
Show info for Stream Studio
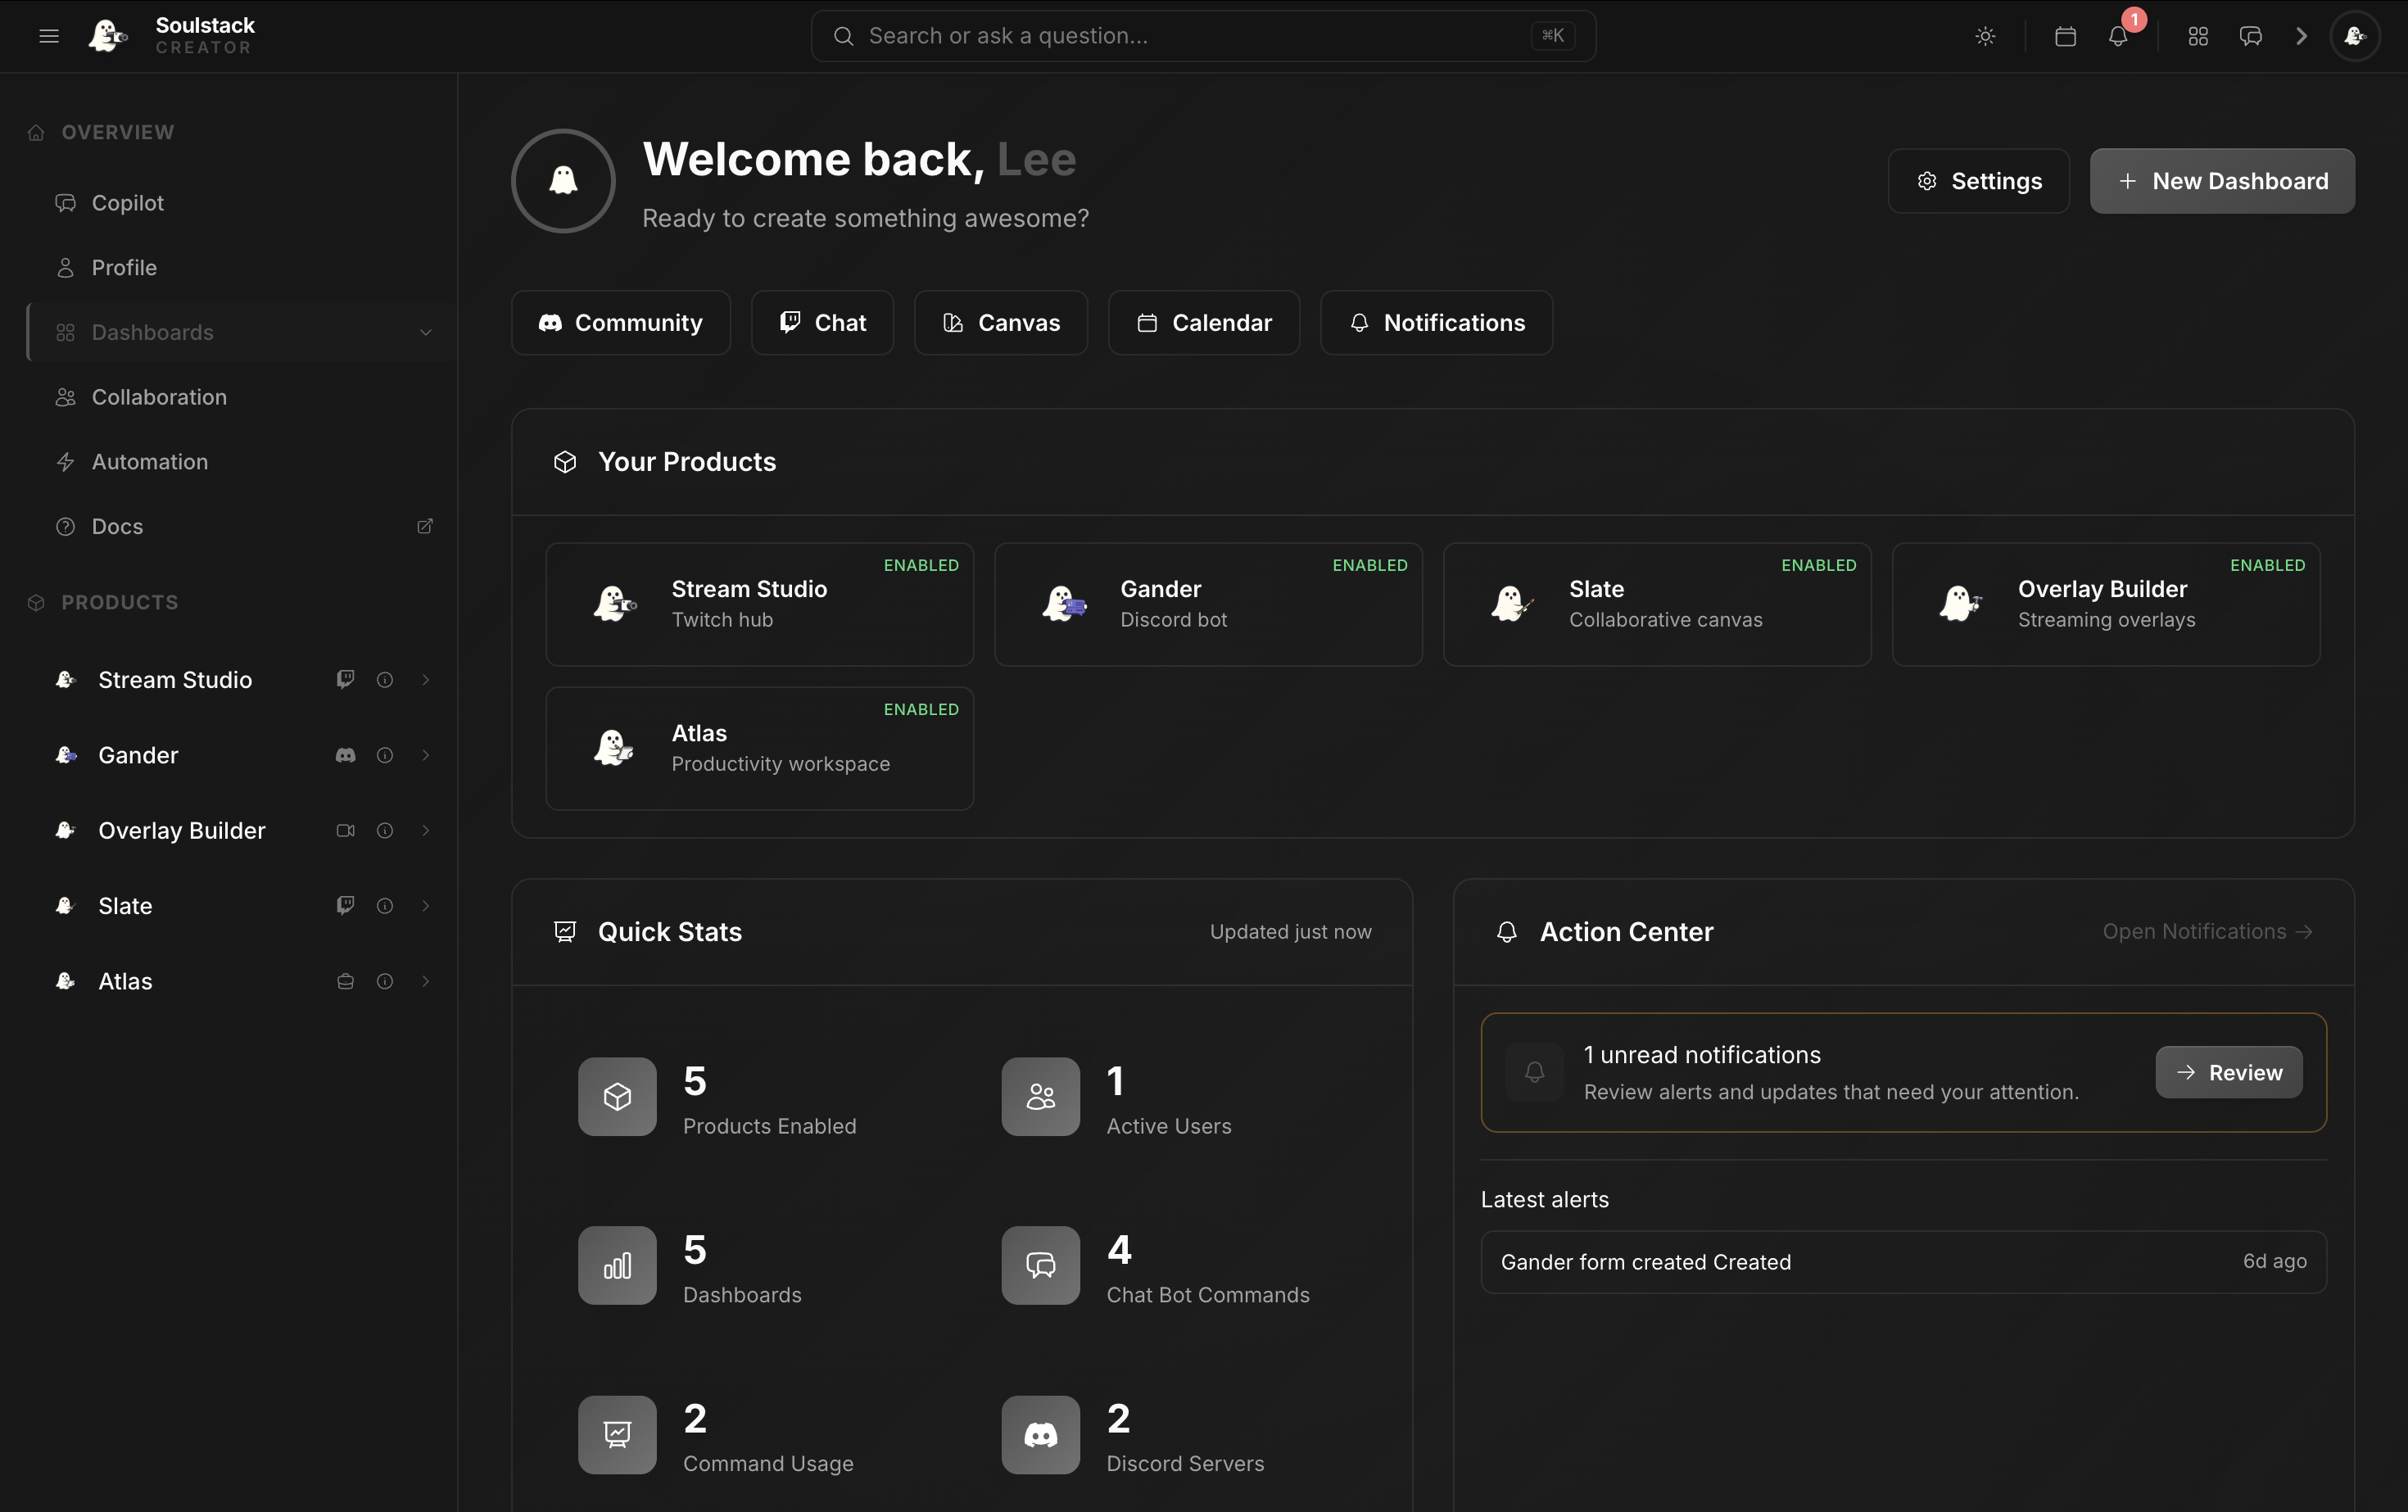pyautogui.click(x=385, y=680)
